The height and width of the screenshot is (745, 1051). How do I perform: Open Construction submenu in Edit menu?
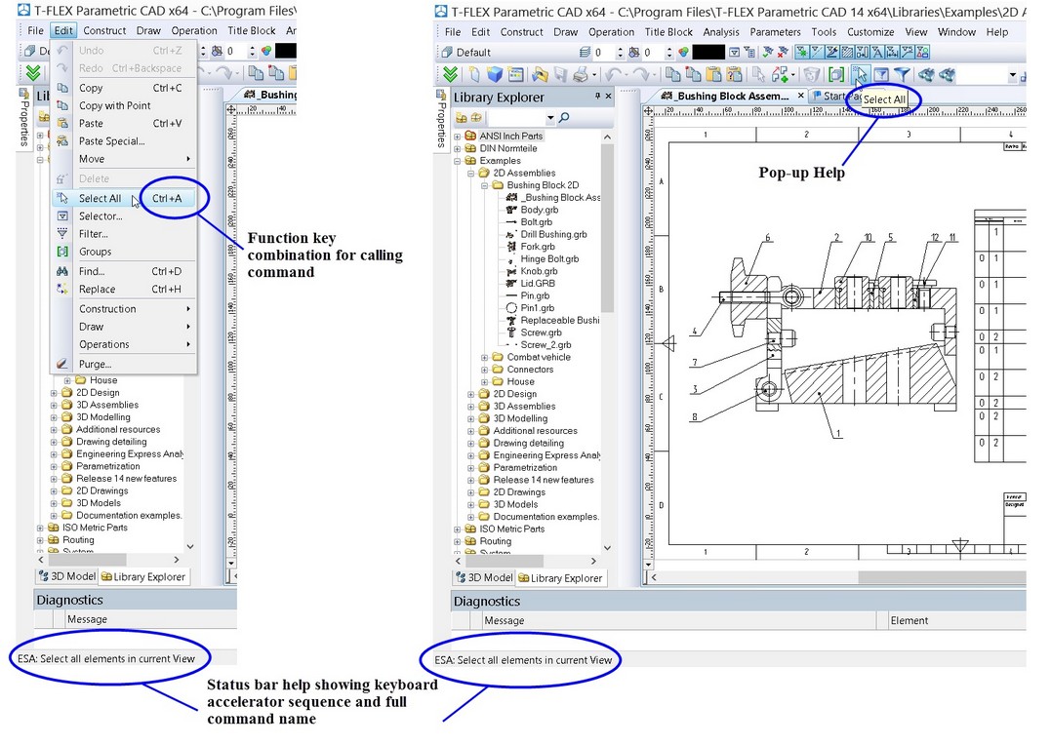coord(123,309)
